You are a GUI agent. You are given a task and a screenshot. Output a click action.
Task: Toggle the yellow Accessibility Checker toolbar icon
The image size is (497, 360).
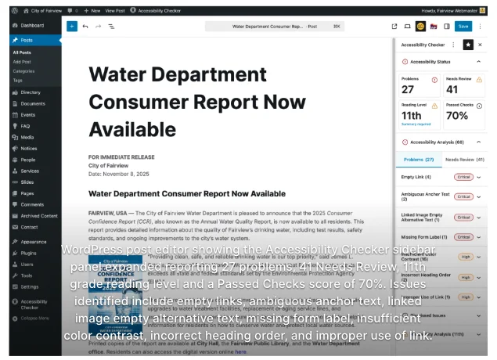tap(420, 27)
